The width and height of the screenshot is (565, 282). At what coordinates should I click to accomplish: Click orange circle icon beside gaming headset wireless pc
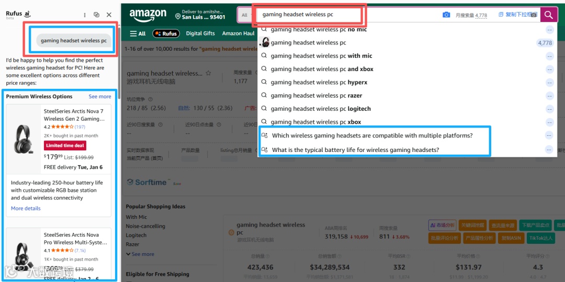point(232,233)
